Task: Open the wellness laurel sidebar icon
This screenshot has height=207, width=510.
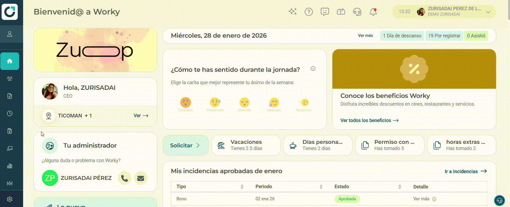Action: [x=10, y=183]
